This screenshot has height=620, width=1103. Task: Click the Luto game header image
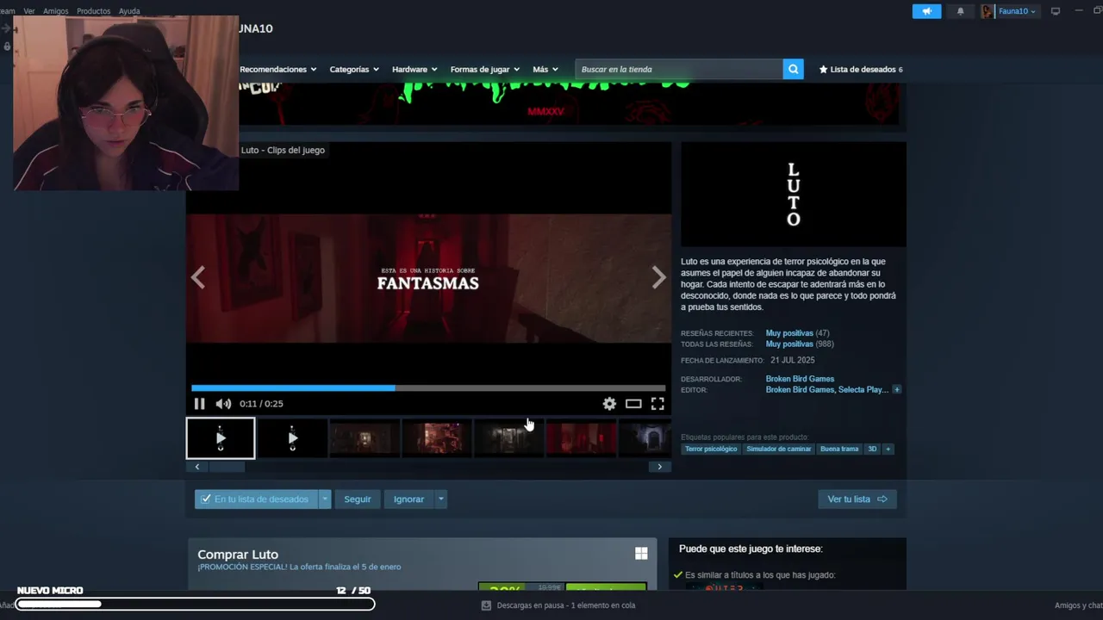(794, 195)
